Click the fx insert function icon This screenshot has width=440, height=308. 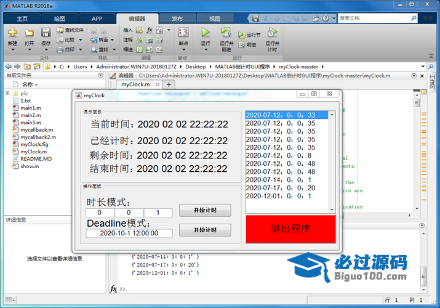click(x=150, y=30)
